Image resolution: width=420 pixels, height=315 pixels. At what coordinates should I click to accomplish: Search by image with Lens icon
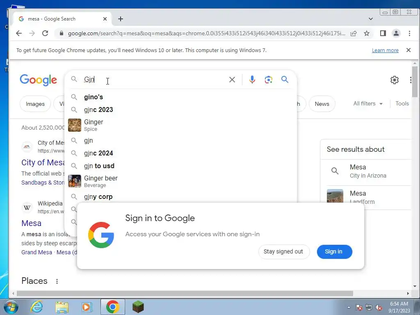click(268, 80)
